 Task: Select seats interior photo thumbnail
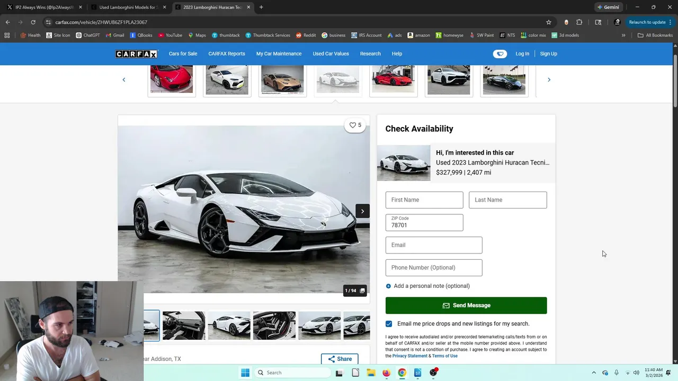274,325
